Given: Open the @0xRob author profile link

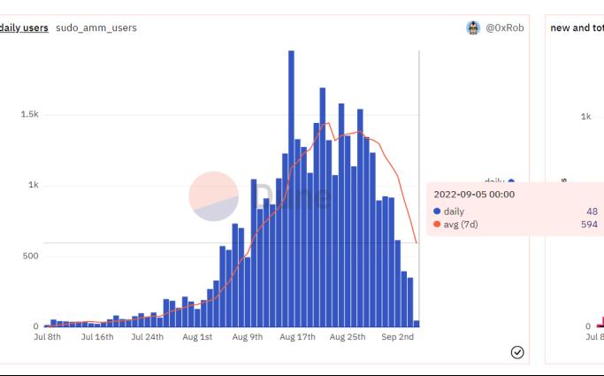Looking at the screenshot, I should (x=504, y=28).
